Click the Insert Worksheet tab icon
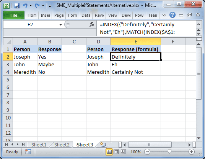 coord(103,145)
